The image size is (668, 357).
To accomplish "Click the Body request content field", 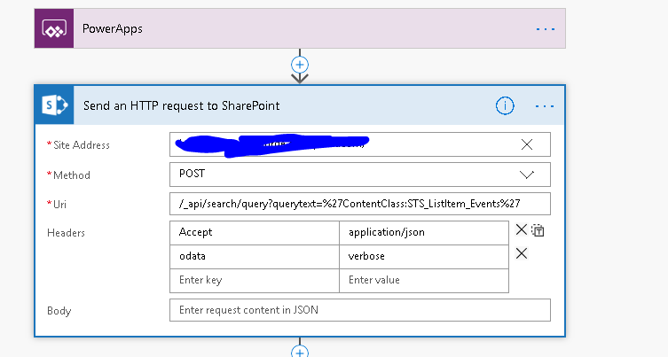I will click(x=360, y=310).
